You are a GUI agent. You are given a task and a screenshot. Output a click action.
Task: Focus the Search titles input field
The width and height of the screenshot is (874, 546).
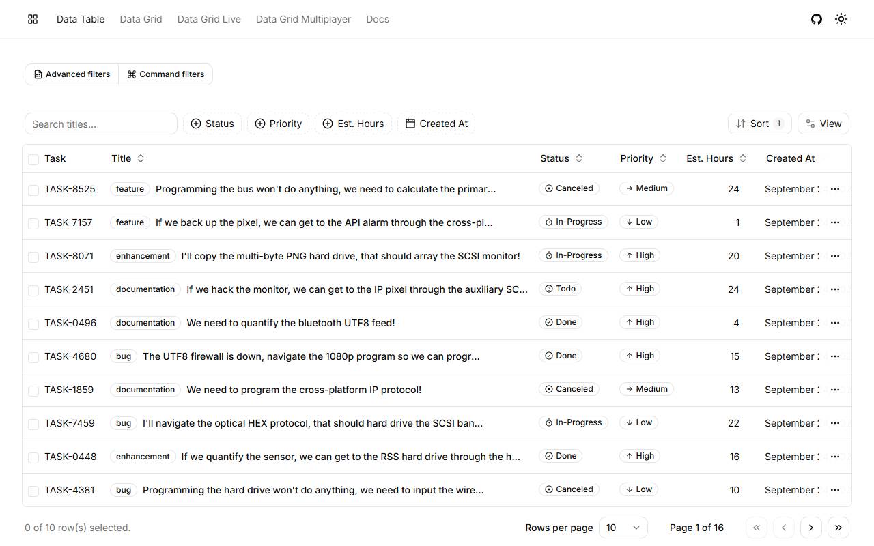(x=101, y=124)
